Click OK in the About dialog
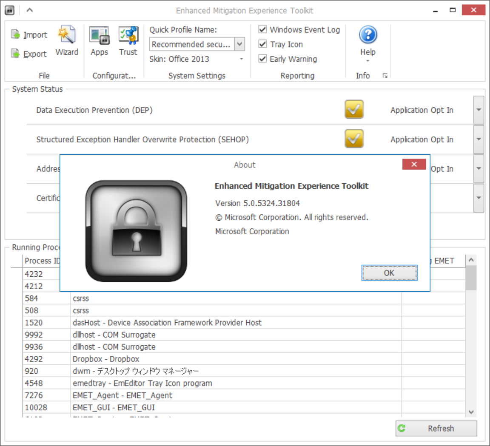The width and height of the screenshot is (490, 446). tap(389, 273)
